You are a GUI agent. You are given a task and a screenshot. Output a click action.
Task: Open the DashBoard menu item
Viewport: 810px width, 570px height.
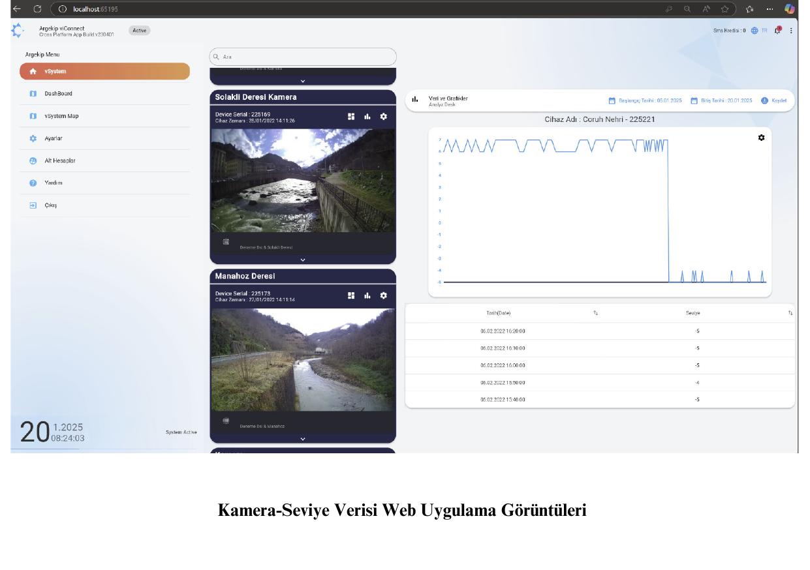104,93
